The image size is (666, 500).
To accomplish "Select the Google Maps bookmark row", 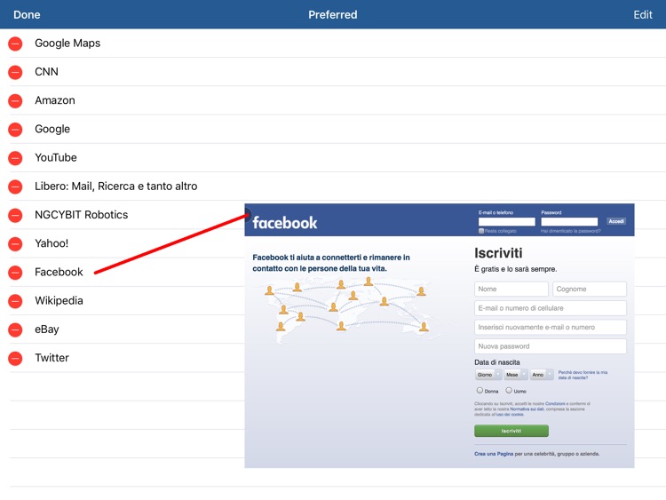I will tap(333, 44).
